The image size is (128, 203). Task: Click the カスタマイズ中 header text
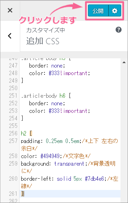click(x=46, y=30)
